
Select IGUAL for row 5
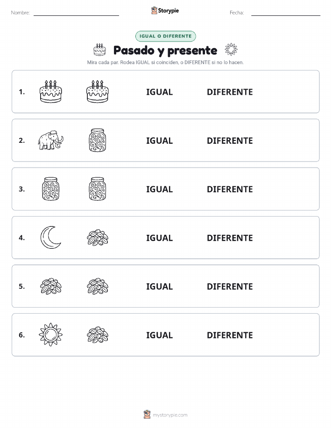point(160,286)
